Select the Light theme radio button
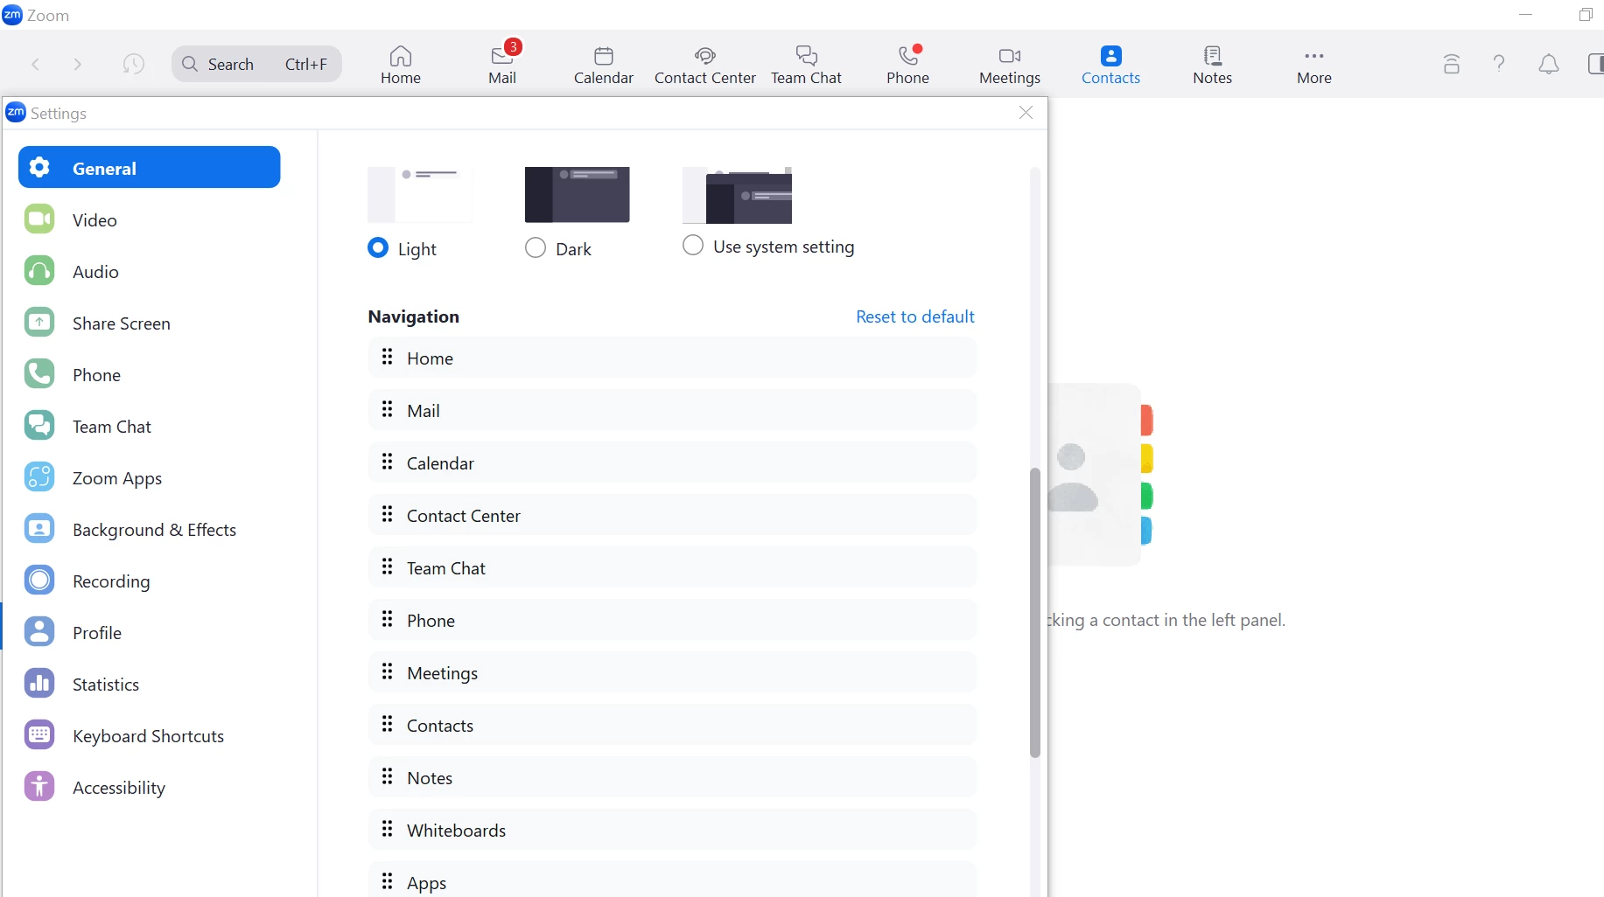1604x897 pixels. tap(378, 248)
